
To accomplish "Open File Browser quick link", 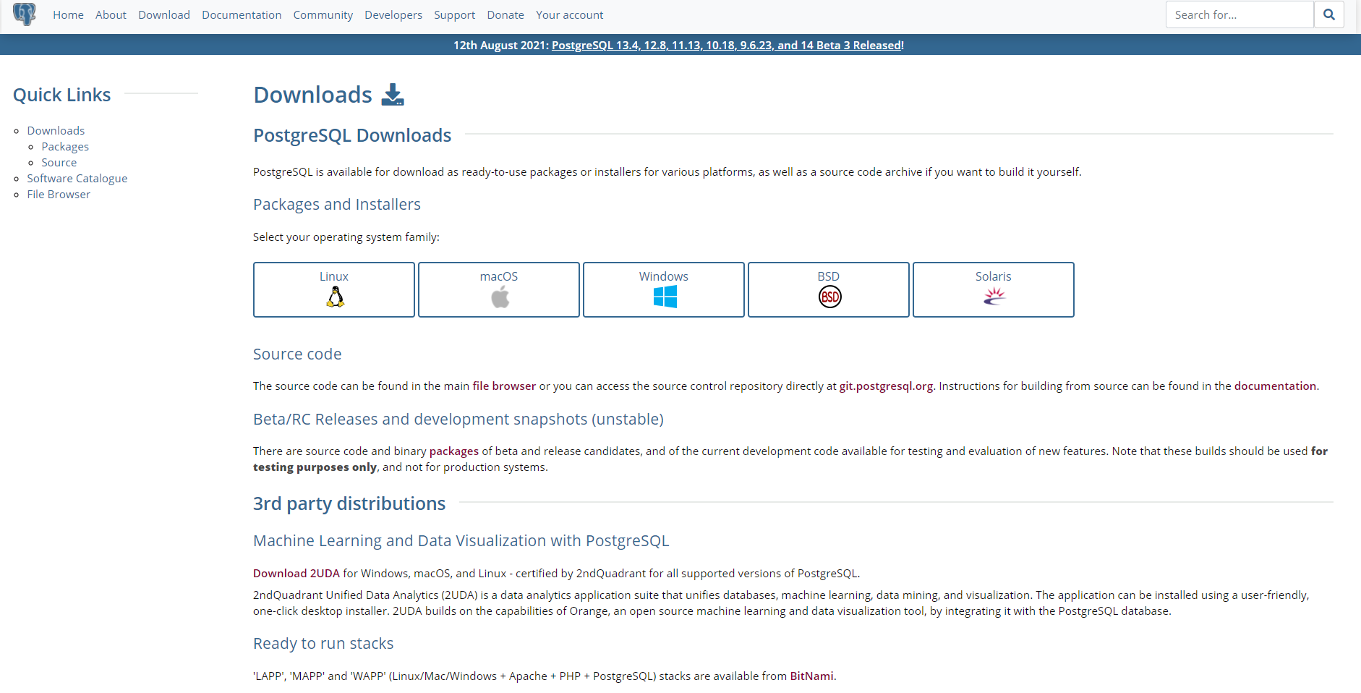I will [x=59, y=195].
